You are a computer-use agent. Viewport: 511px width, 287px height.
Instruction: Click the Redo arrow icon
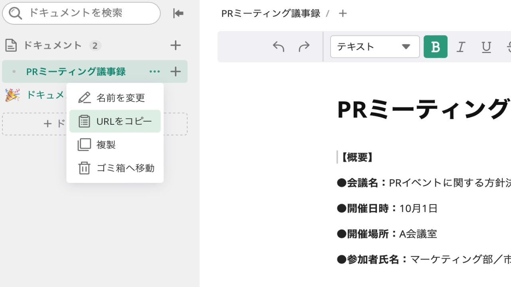pos(304,47)
